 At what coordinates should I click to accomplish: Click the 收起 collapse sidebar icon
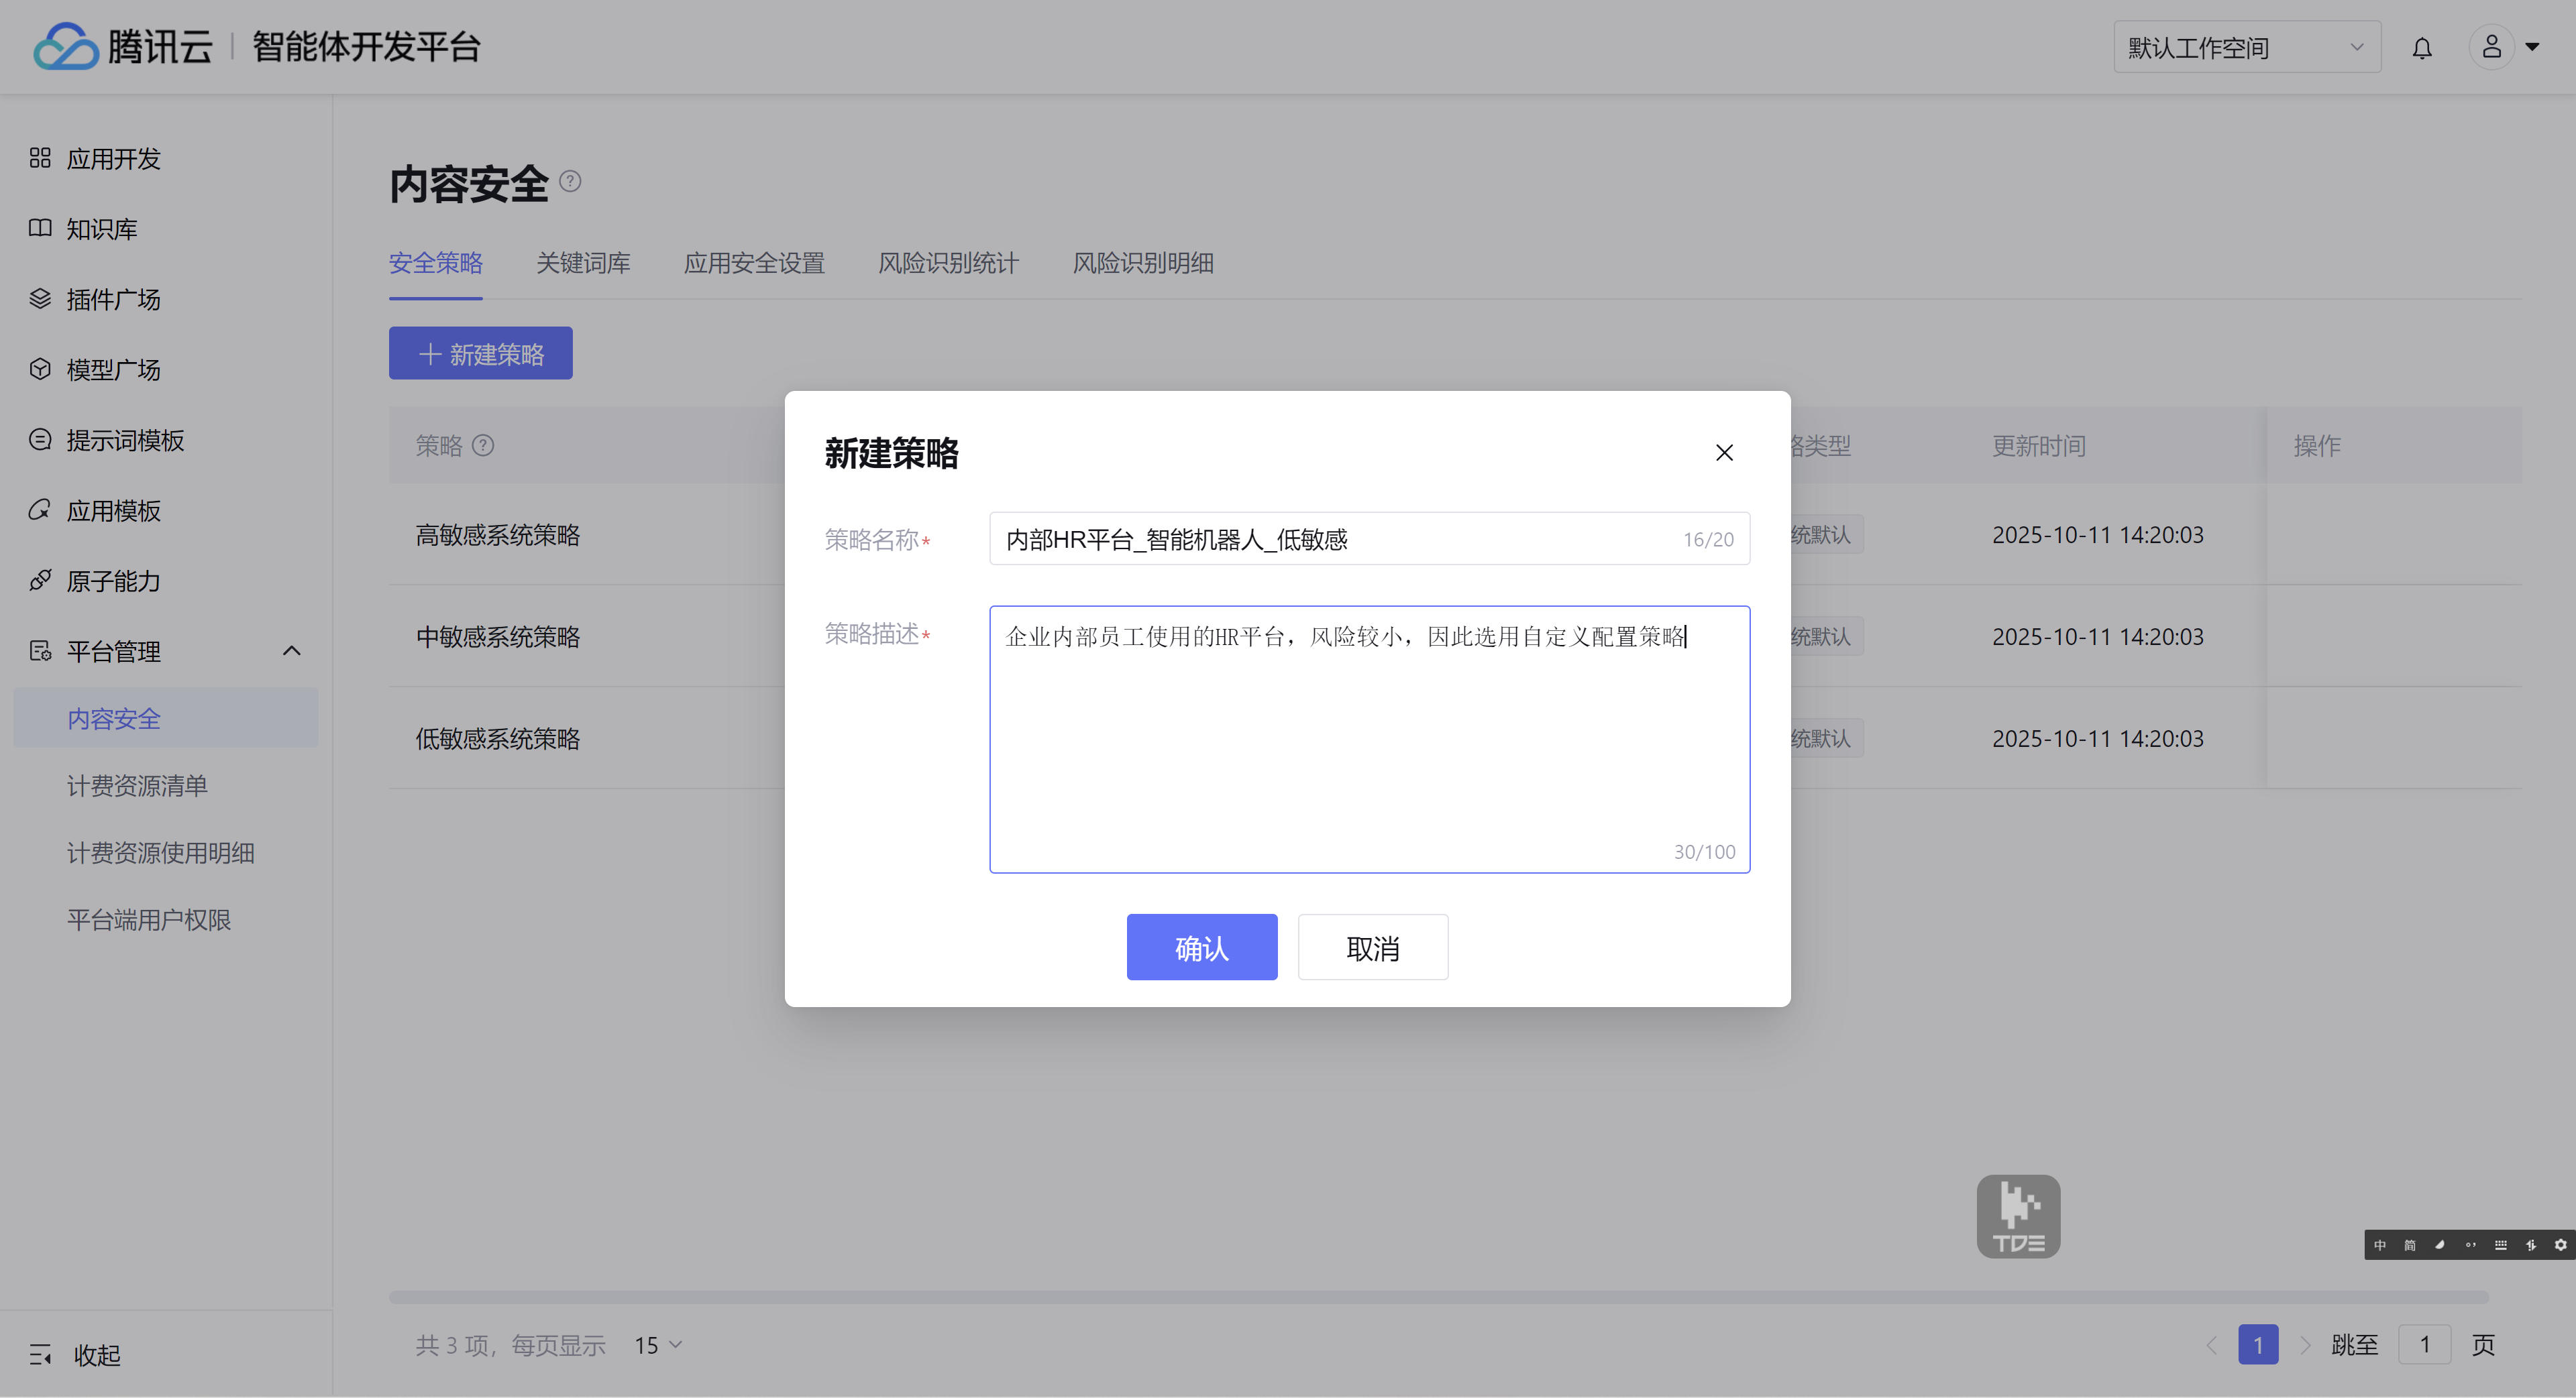41,1354
